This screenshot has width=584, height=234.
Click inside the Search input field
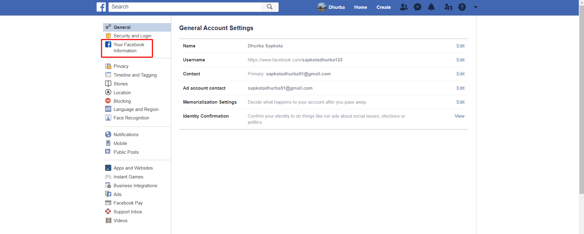[185, 7]
